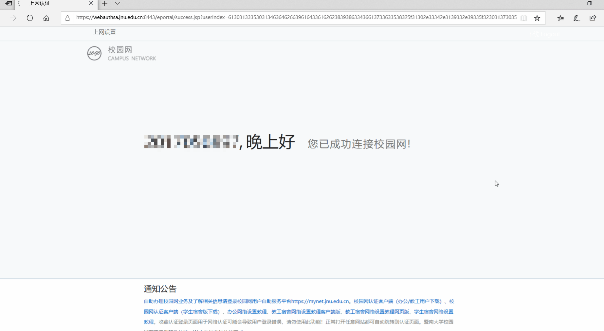Click the campus network logo
The image size is (604, 331).
coord(94,53)
